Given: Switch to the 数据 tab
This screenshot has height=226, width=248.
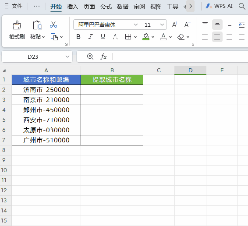Looking at the screenshot, I should [123, 7].
